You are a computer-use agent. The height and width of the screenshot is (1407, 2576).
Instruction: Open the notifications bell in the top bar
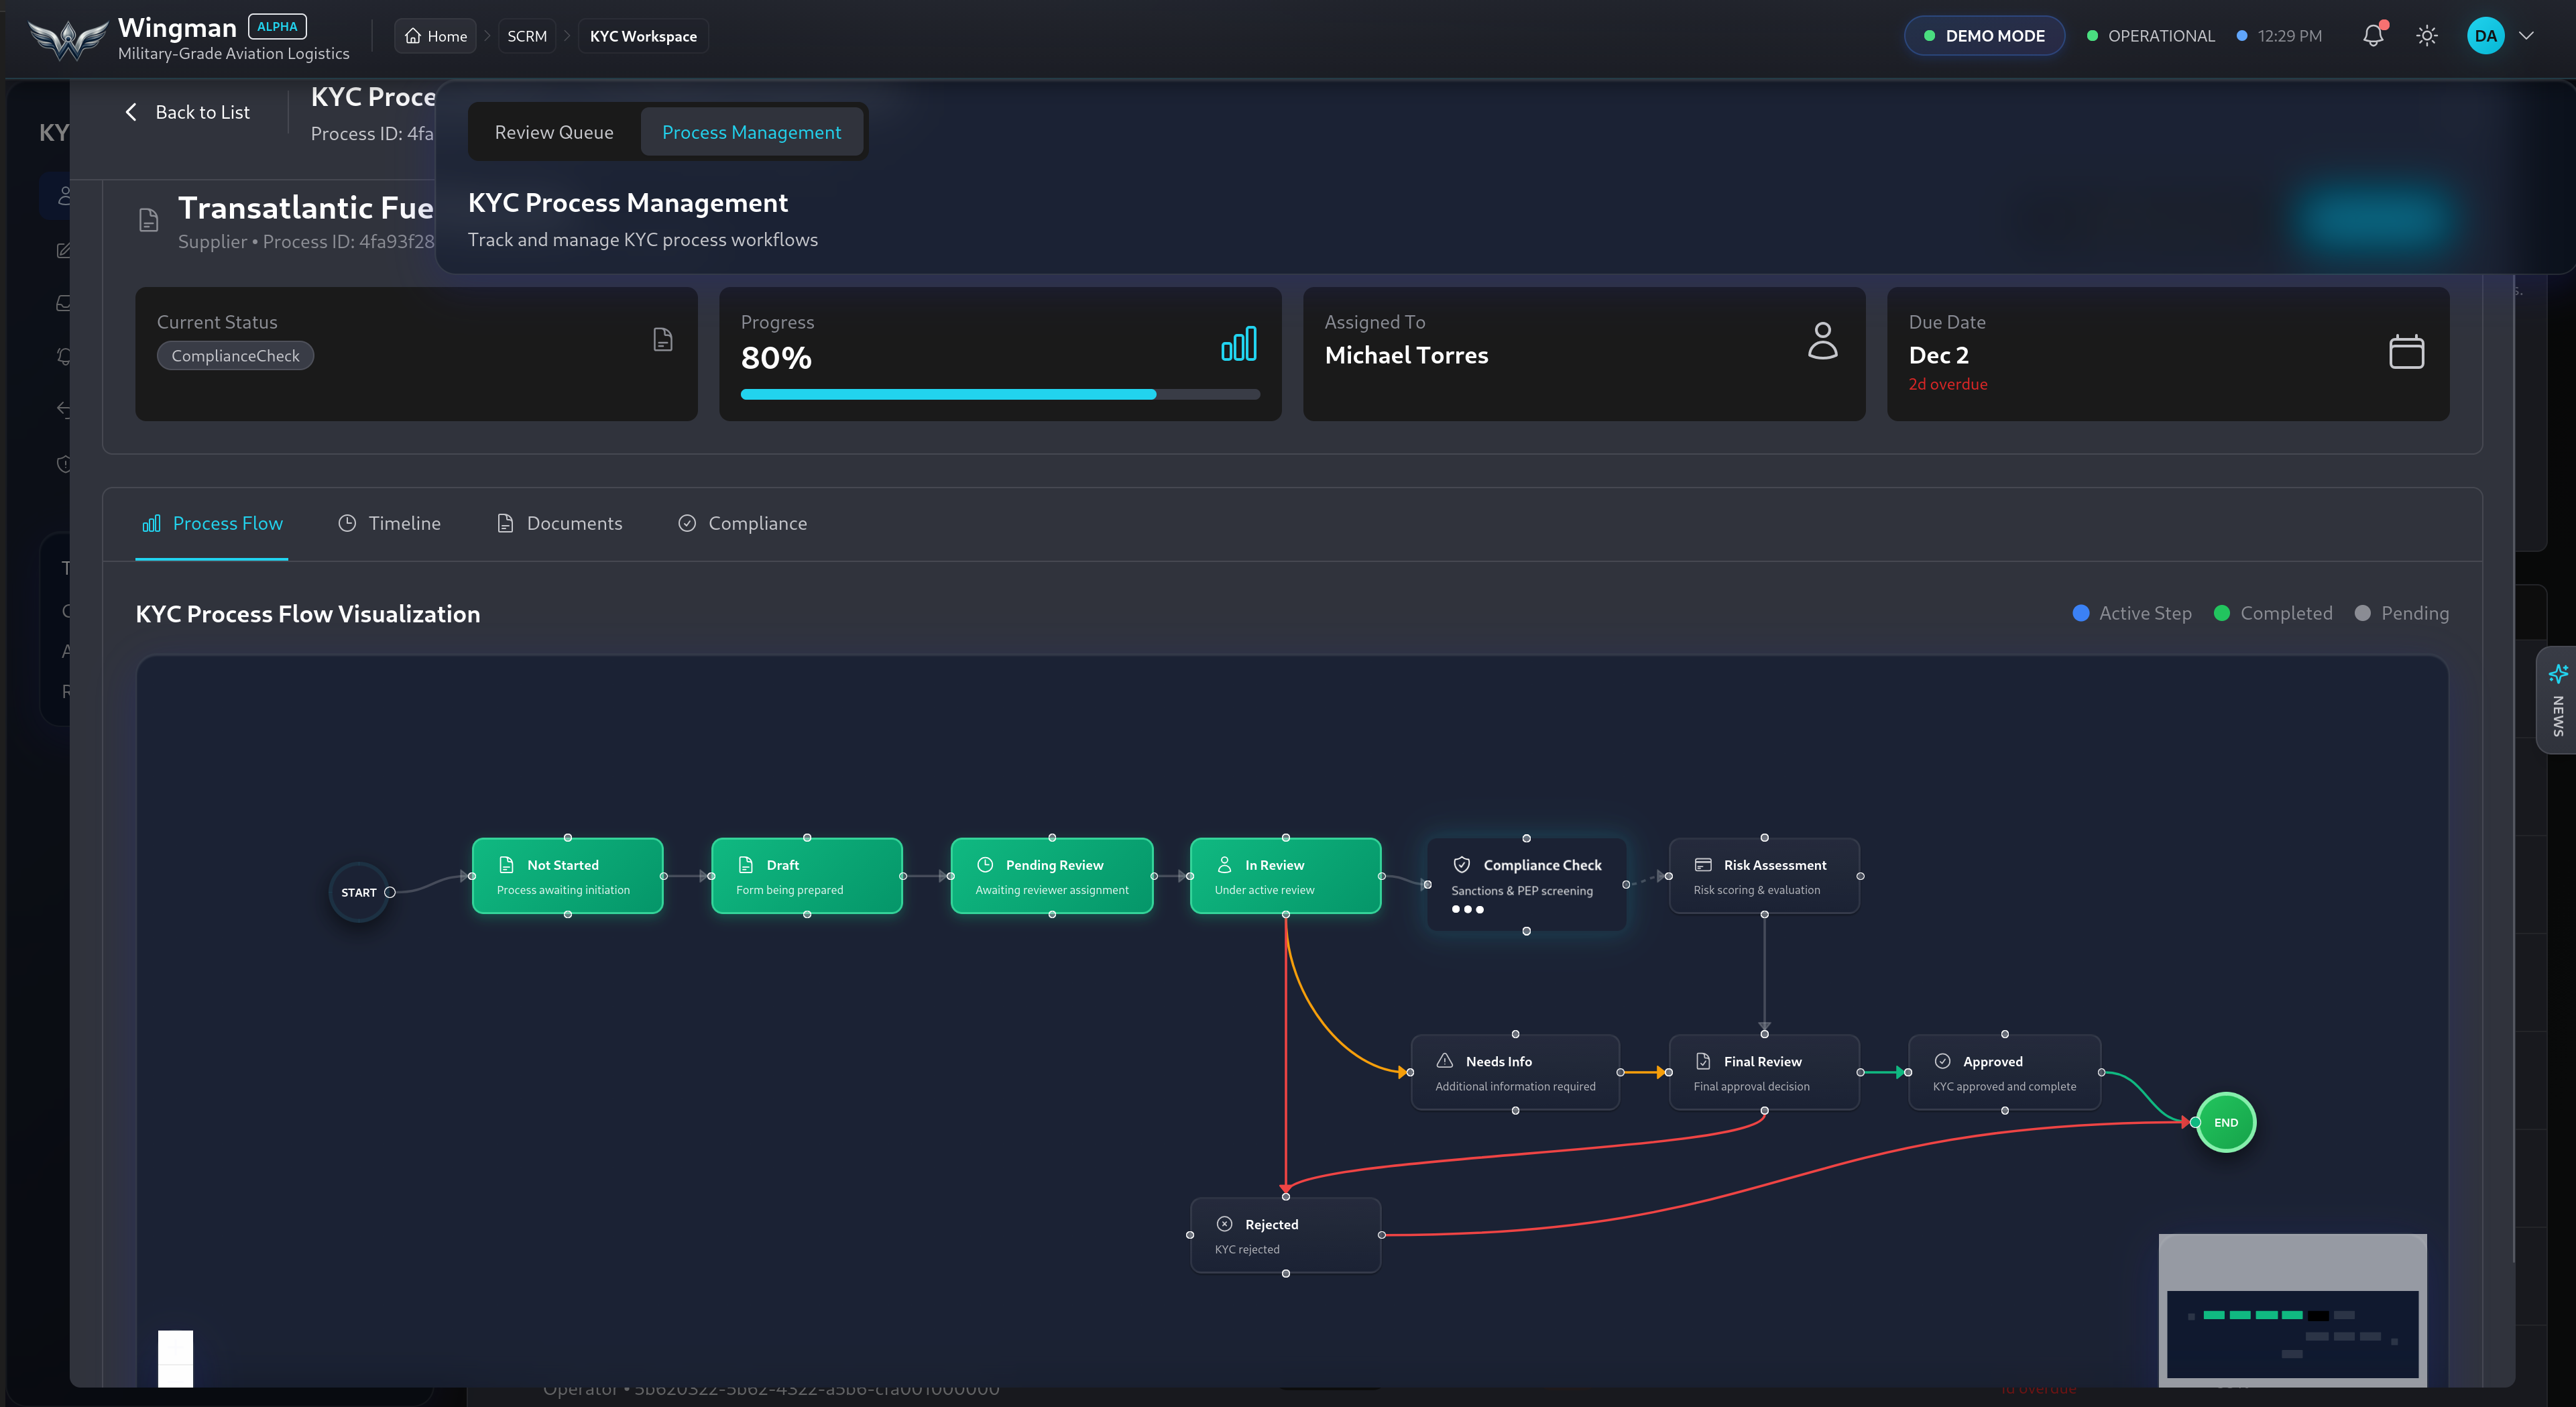click(2372, 35)
